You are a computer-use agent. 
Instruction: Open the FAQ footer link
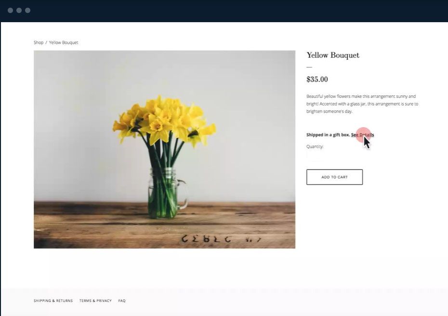(x=122, y=301)
